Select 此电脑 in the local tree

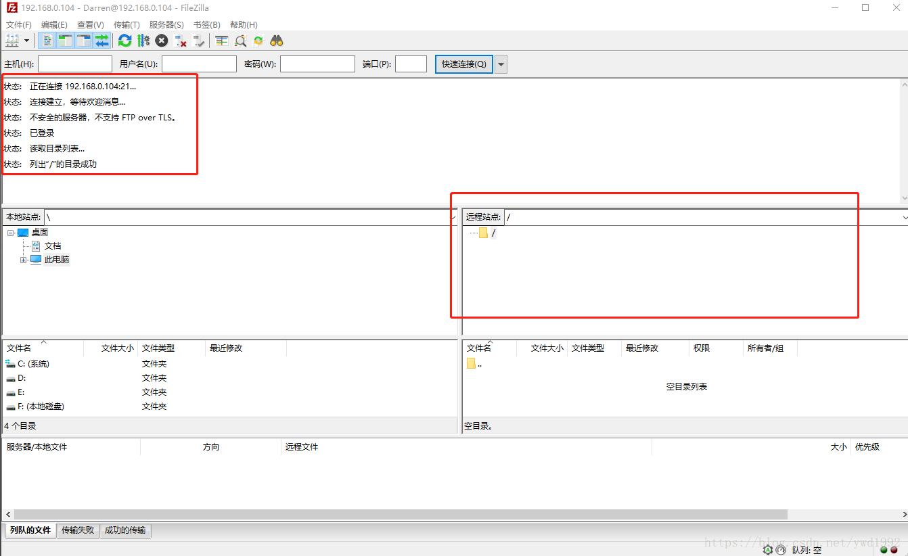[57, 260]
